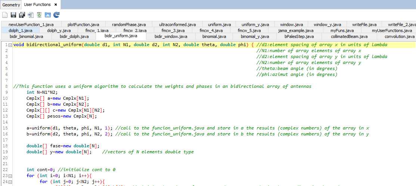Open the binomial.java file tab
The image size is (416, 186).
214,36
